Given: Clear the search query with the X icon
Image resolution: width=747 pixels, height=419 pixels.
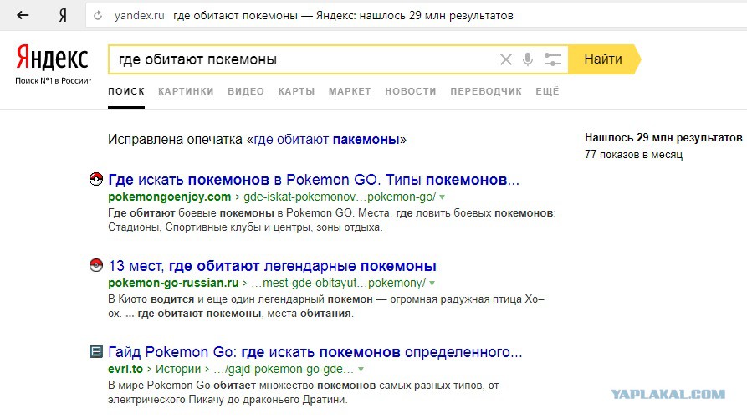Looking at the screenshot, I should pos(505,59).
